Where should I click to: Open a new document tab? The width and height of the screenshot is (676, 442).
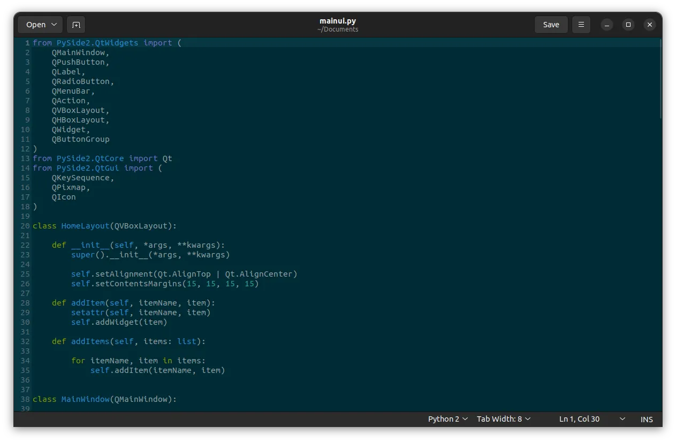(x=75, y=24)
